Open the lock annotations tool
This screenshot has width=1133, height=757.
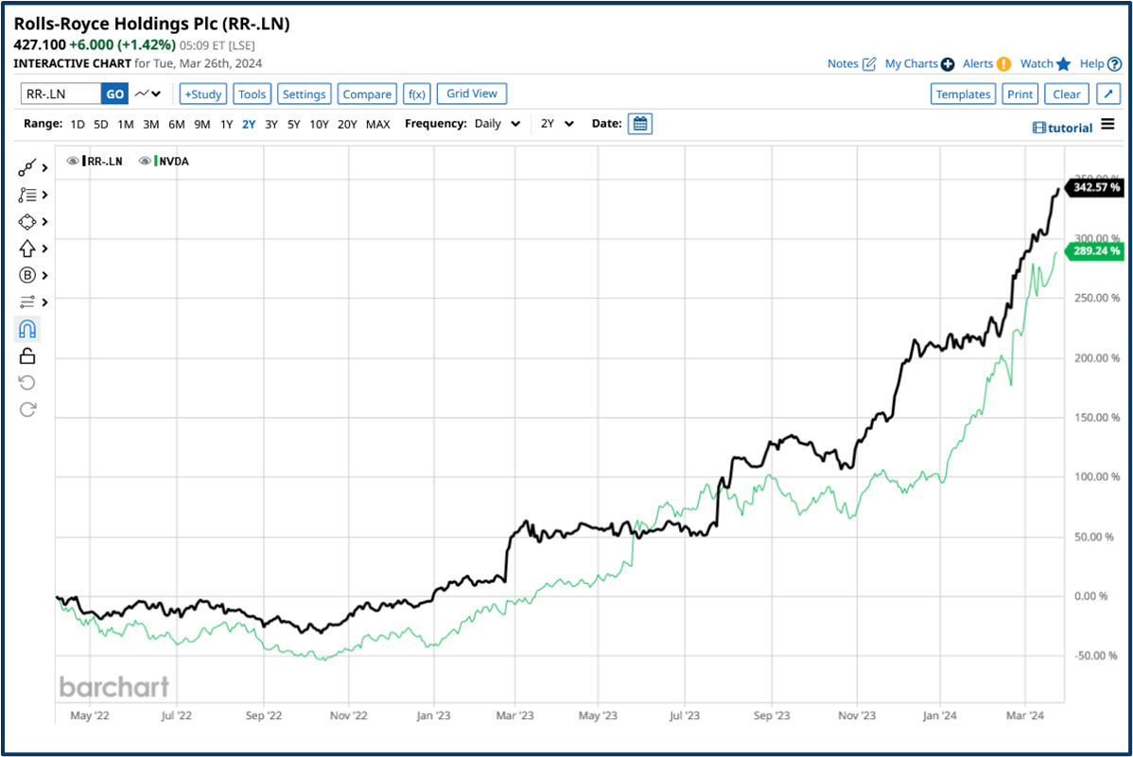point(28,354)
